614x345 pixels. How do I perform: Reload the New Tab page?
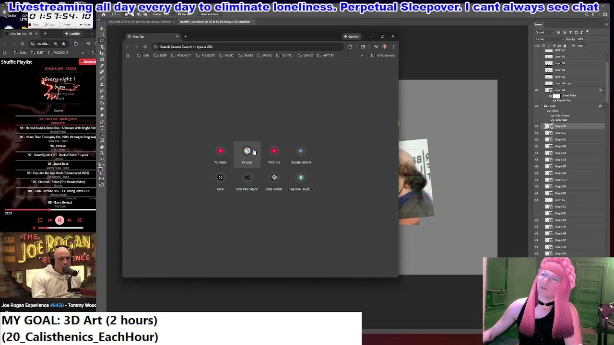145,46
